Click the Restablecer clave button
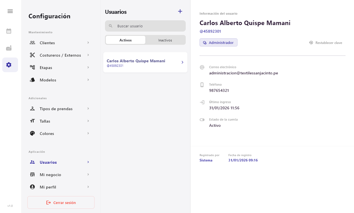The image size is (354, 213). coord(325,43)
